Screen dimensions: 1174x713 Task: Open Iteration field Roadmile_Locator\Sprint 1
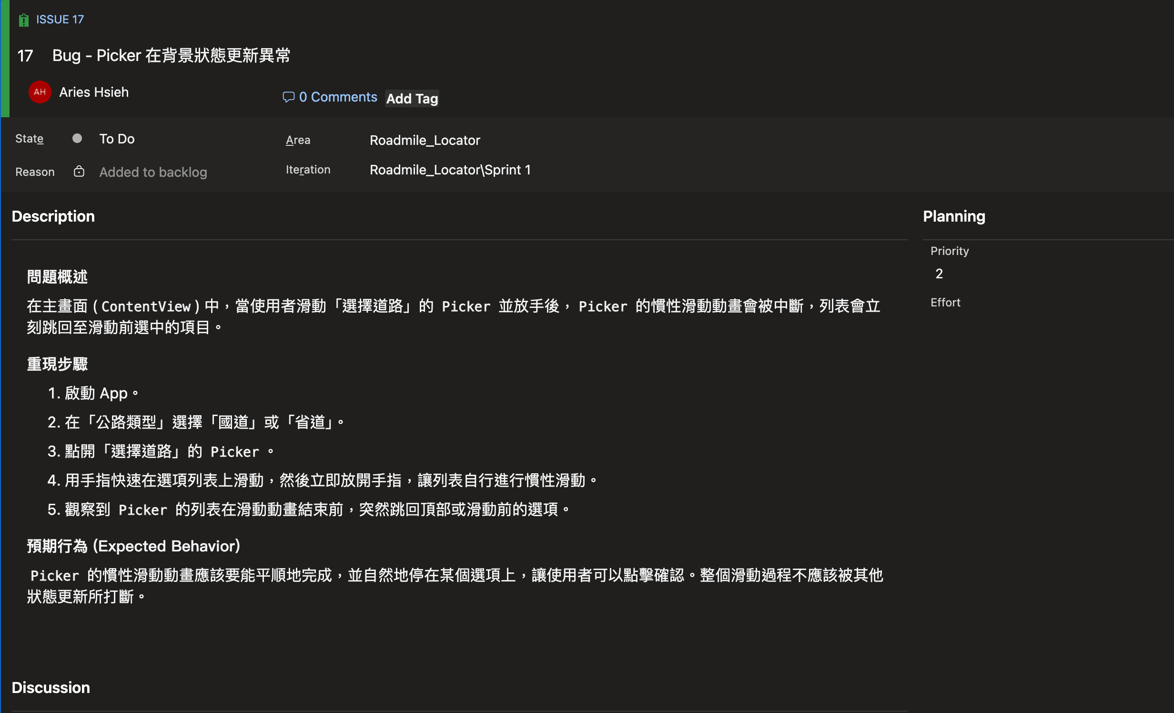450,170
